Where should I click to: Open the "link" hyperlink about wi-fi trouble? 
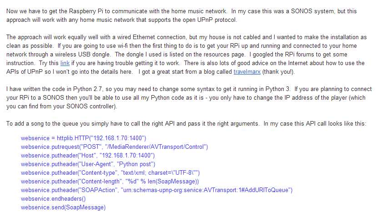65,63
